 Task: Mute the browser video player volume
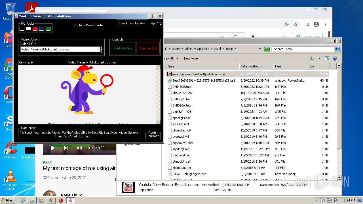click(x=79, y=148)
